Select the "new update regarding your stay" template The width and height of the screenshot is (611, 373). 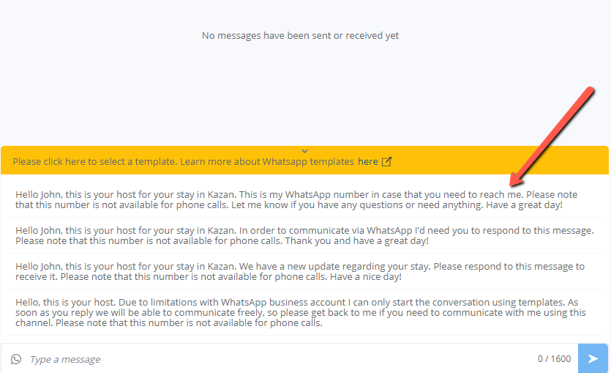[304, 271]
